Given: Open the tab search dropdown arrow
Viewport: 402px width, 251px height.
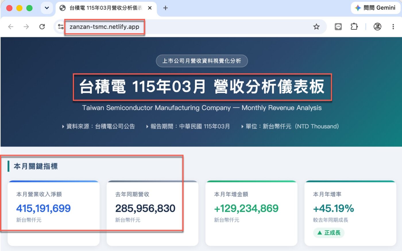Looking at the screenshot, I should pos(47,8).
